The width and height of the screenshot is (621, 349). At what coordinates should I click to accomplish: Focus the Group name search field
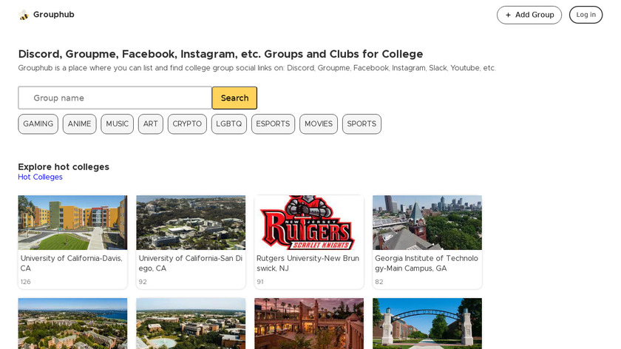(115, 98)
